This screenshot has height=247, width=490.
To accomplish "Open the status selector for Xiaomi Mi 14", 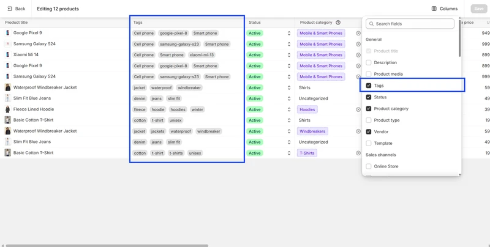I will (x=289, y=55).
